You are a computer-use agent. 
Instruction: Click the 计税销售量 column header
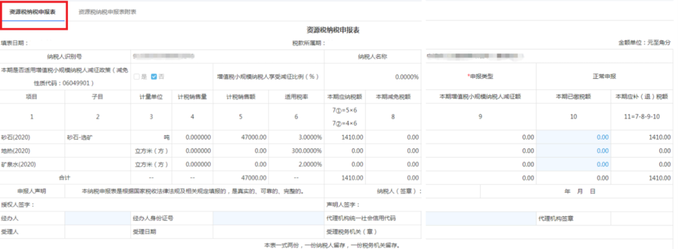click(x=193, y=96)
